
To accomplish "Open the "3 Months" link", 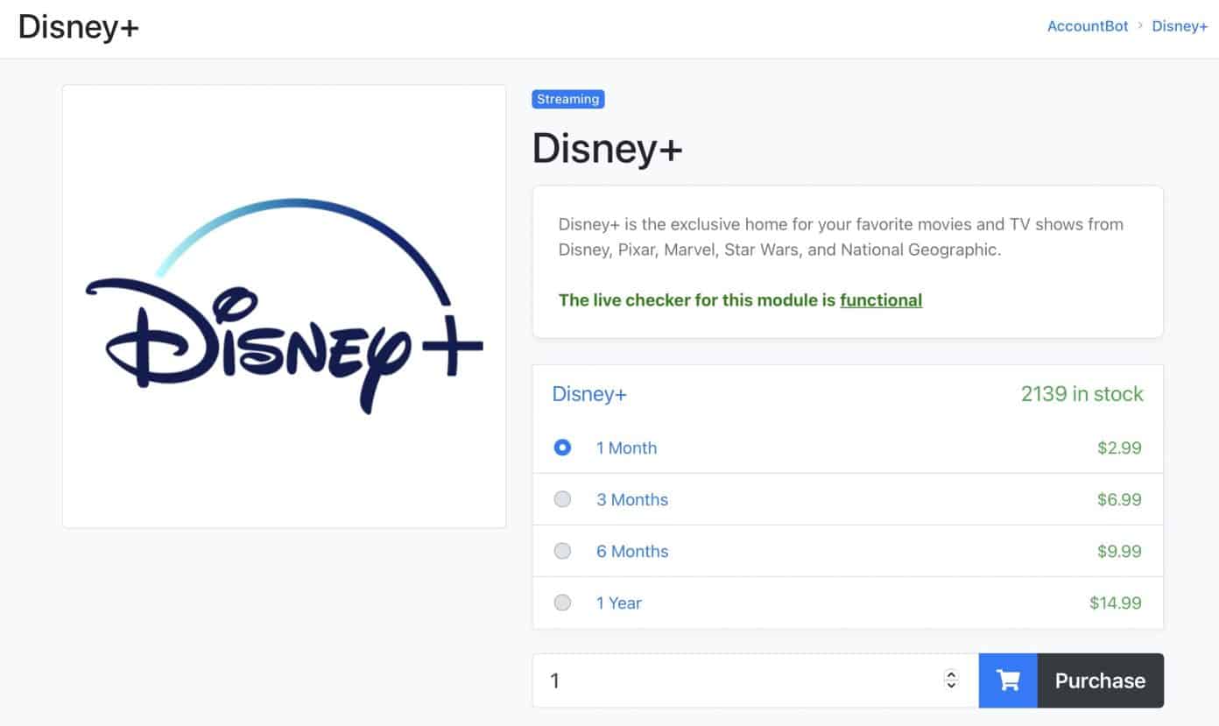I will click(x=632, y=499).
